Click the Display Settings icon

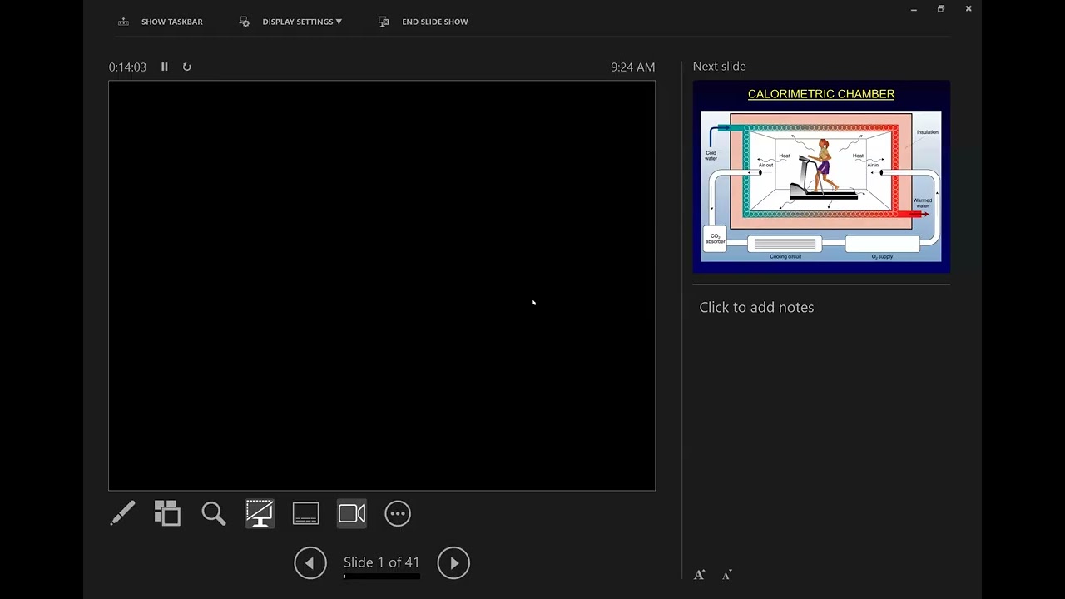[x=244, y=22]
